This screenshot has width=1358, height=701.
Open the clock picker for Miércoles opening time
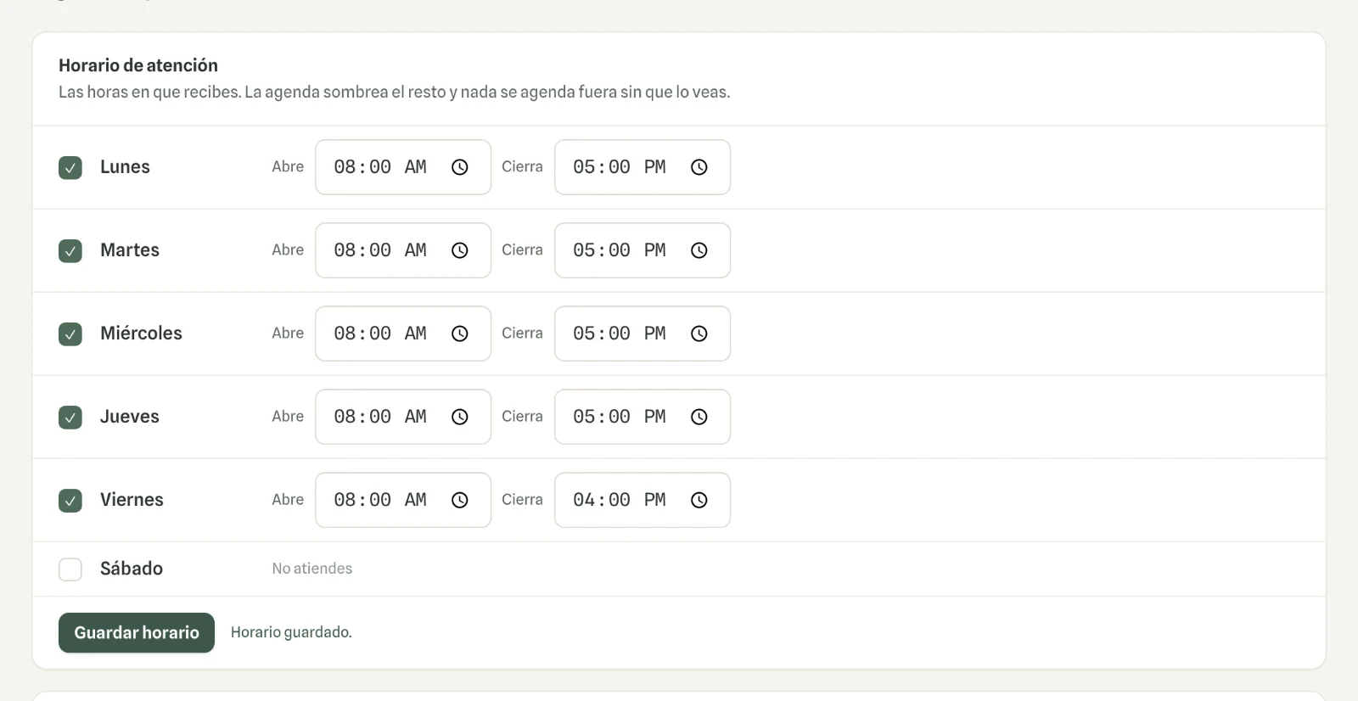pos(460,334)
